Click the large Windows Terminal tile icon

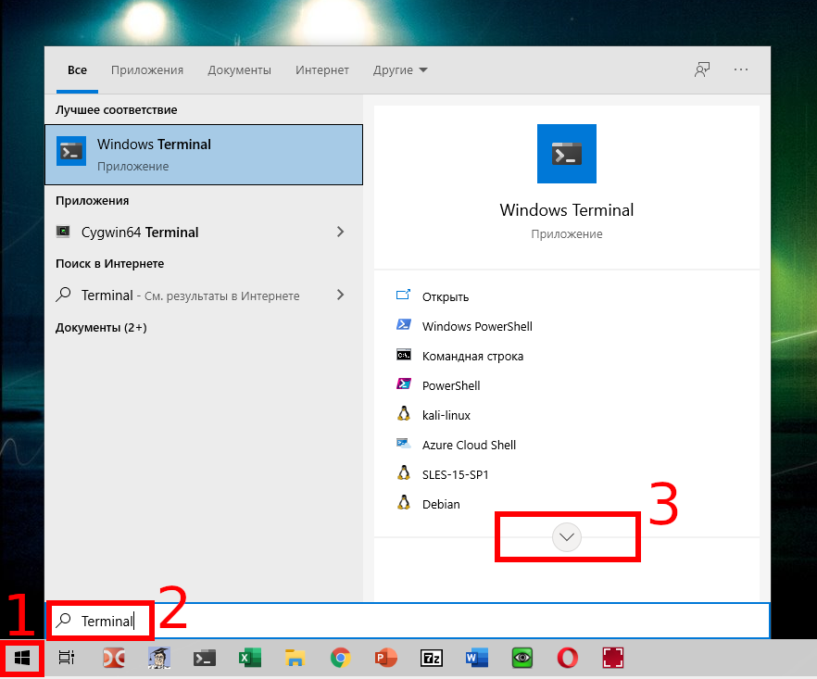pos(566,154)
